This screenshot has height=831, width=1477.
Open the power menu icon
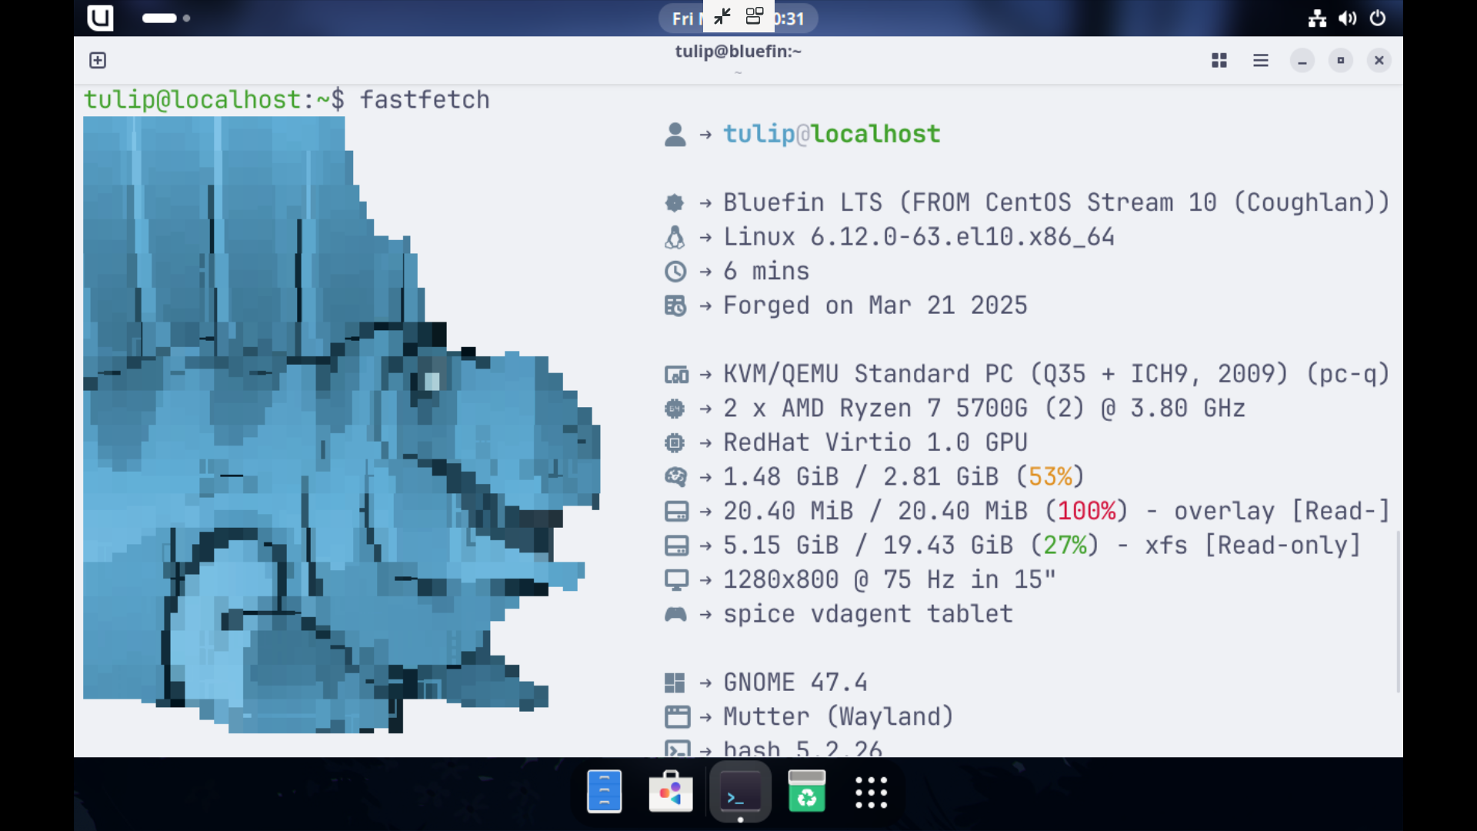[1378, 18]
